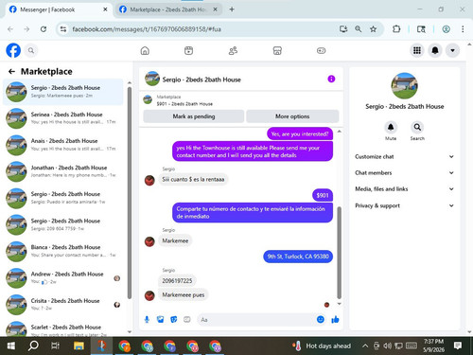Open Sergio chat showing phone number 209 604
473x355 pixels.
(x=63, y=224)
